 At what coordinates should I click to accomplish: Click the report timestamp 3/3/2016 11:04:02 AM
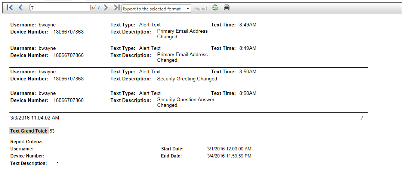tap(35, 118)
